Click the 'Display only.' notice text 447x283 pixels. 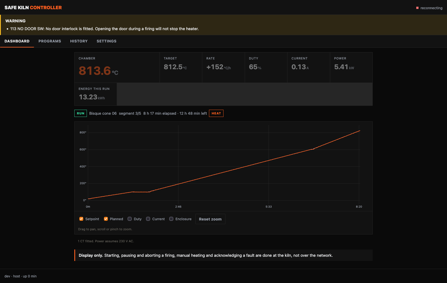pos(91,255)
